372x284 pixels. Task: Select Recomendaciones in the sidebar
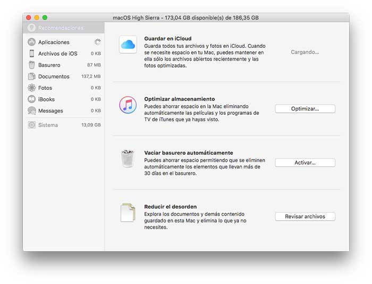(x=64, y=28)
